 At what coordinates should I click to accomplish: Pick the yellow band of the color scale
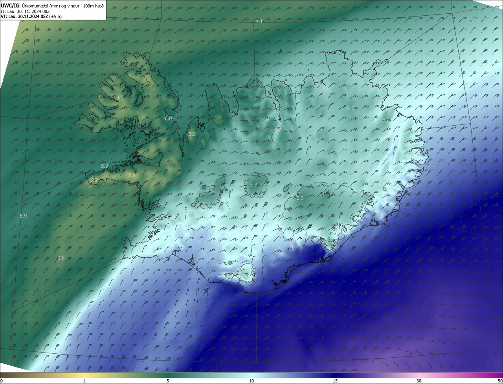pyautogui.click(x=84, y=375)
